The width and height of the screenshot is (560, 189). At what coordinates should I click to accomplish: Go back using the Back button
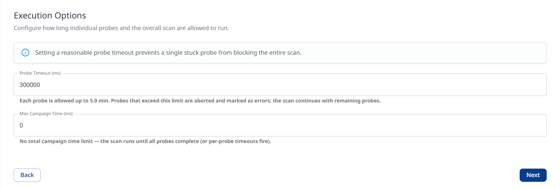click(27, 175)
